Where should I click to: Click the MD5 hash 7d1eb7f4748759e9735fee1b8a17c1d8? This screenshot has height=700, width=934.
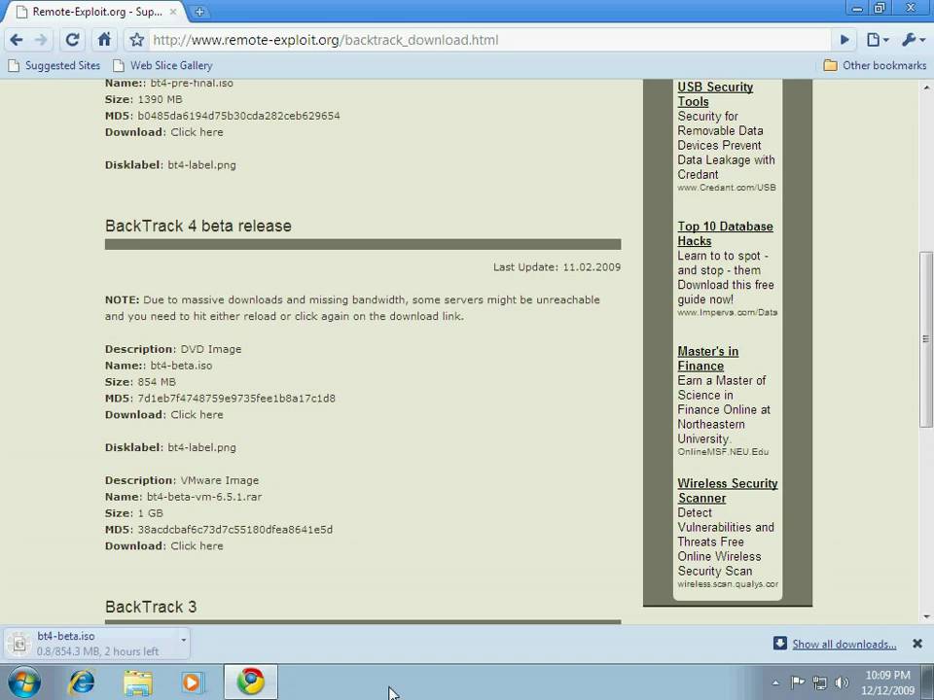236,399
